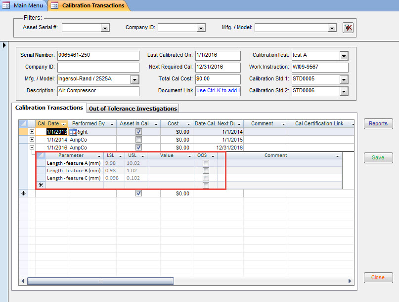Click the clear filter icon button
Image resolution: width=399 pixels, height=302 pixels.
tap(348, 28)
